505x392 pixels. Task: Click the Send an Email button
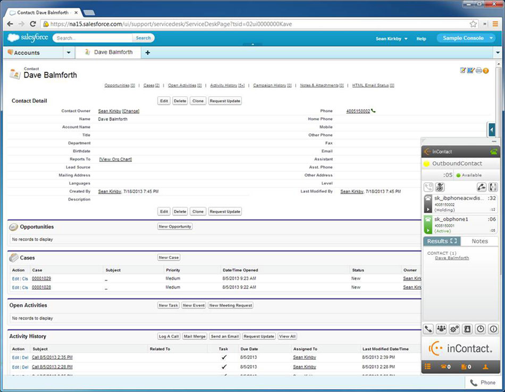pyautogui.click(x=225, y=336)
